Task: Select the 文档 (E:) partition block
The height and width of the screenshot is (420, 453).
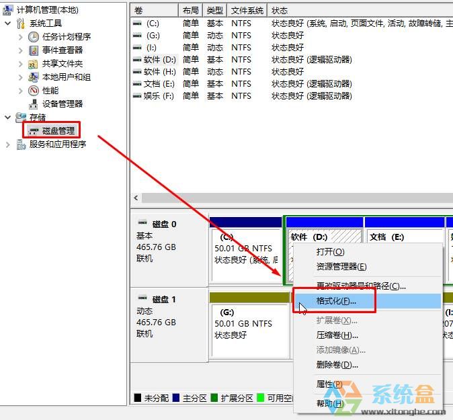Action: 405,231
